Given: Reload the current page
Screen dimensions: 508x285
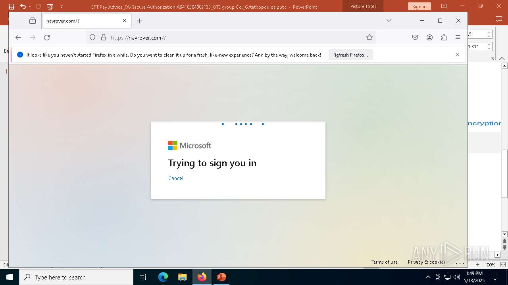Looking at the screenshot, I should 47,37.
